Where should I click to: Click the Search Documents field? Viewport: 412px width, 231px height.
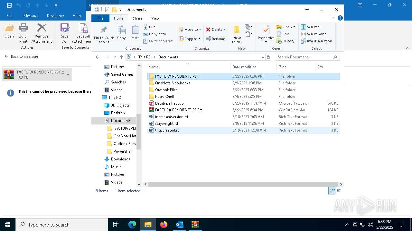pos(307,57)
